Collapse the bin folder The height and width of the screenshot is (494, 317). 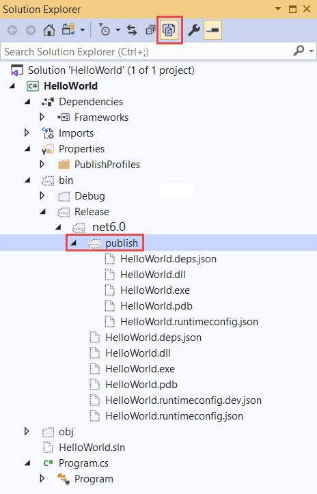(x=28, y=180)
